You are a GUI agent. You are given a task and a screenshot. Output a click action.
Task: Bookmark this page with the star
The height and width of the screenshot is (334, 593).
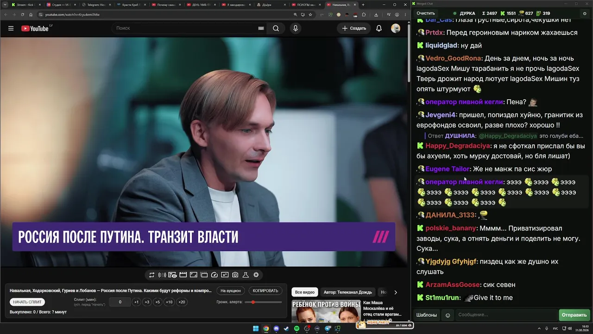[310, 14]
